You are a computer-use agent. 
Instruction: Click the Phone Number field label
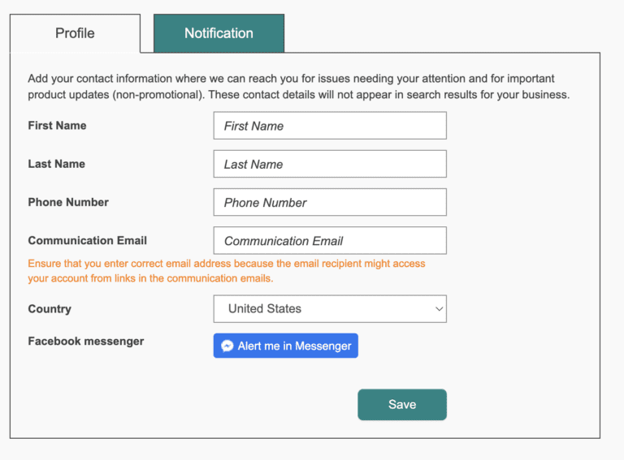(68, 202)
